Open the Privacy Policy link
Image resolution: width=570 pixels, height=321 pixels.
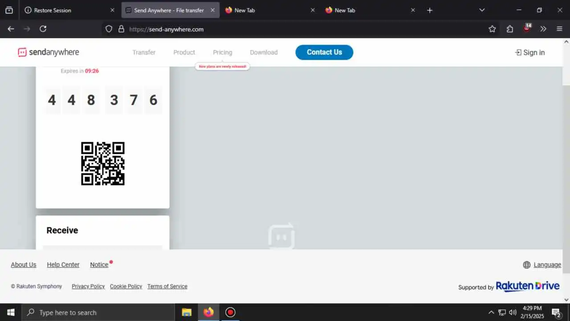pos(88,286)
